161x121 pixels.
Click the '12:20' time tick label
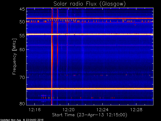tap(68, 110)
